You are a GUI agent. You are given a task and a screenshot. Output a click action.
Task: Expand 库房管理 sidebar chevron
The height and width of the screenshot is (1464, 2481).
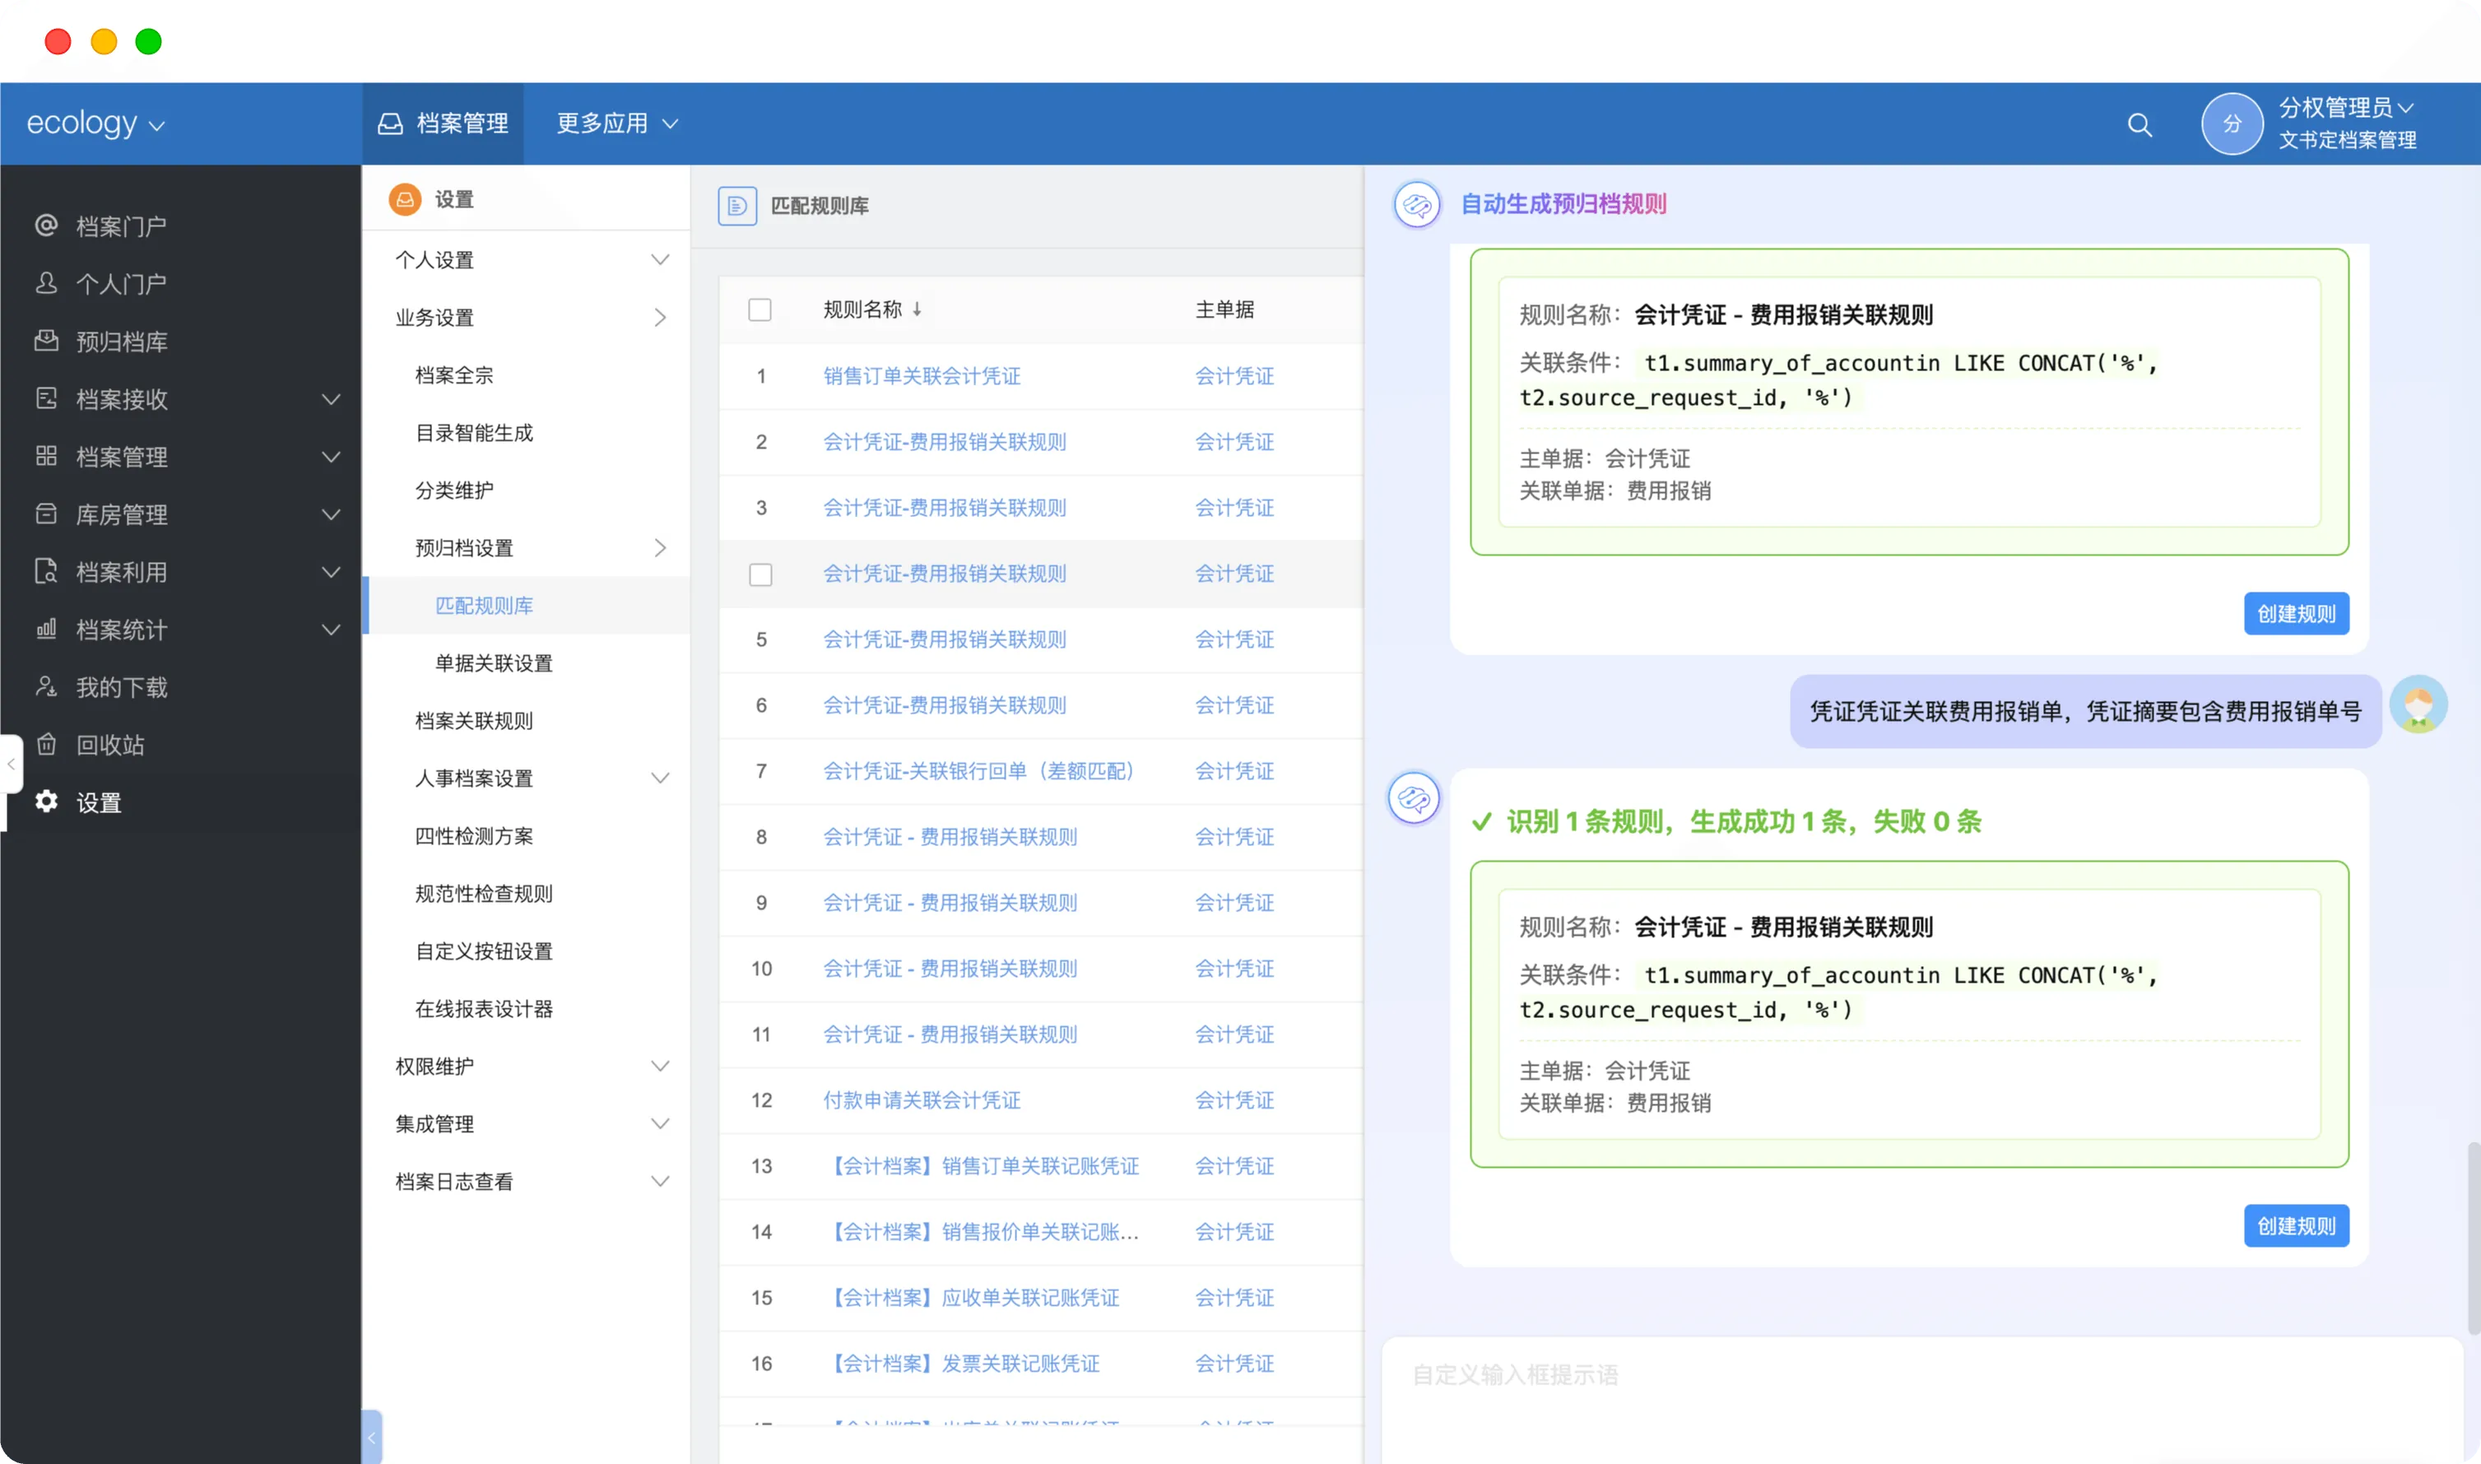[332, 514]
